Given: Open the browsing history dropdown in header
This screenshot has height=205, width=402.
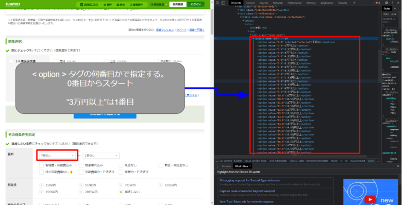Looking at the screenshot, I should pos(159,5).
